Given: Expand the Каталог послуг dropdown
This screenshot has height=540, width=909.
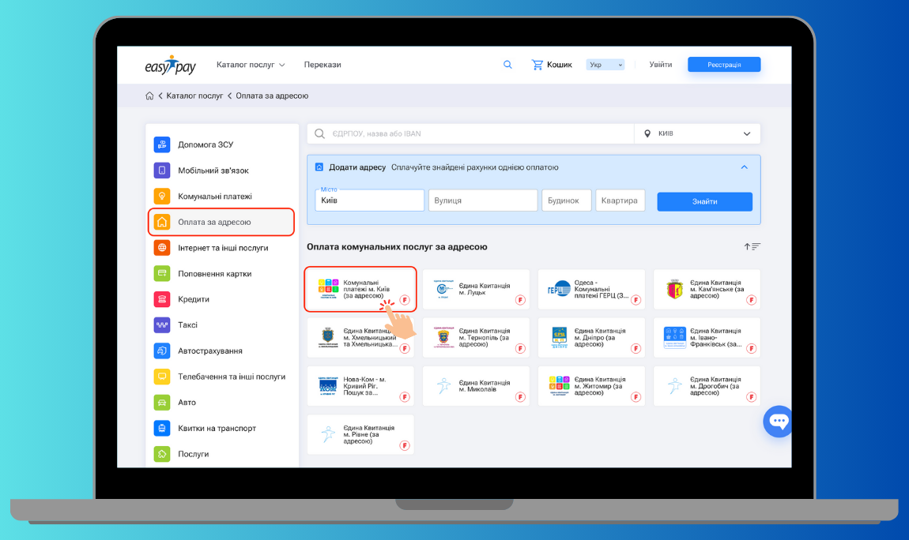Looking at the screenshot, I should point(251,65).
